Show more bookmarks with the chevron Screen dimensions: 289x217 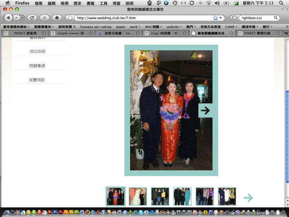tap(287, 27)
